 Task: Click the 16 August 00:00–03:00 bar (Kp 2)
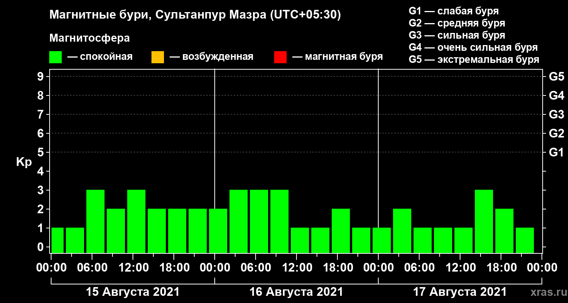point(218,231)
